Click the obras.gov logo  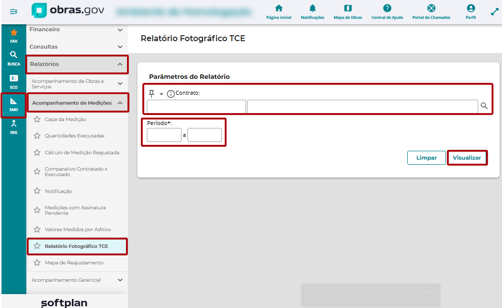click(68, 10)
